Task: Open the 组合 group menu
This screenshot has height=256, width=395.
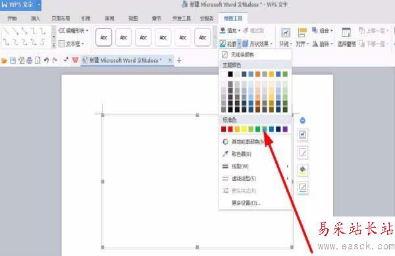Action: click(x=323, y=30)
